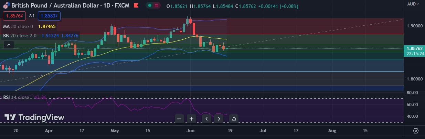Click the BB upper value 1.91224
This screenshot has width=425, height=139.
tap(50, 35)
